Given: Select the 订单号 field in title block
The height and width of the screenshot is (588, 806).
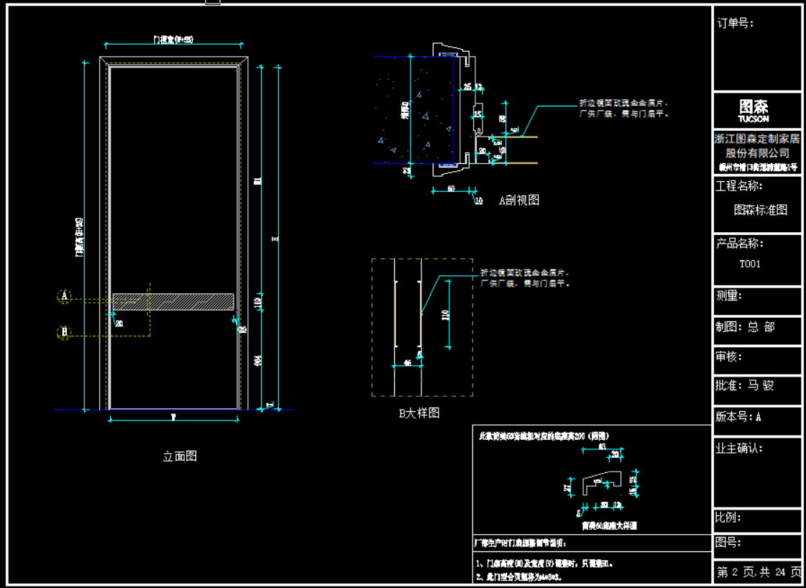Looking at the screenshot, I should tap(736, 23).
